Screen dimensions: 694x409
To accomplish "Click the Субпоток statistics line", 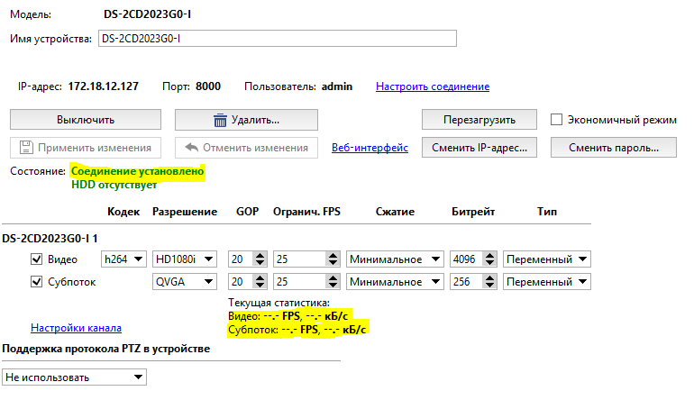I will [x=297, y=330].
